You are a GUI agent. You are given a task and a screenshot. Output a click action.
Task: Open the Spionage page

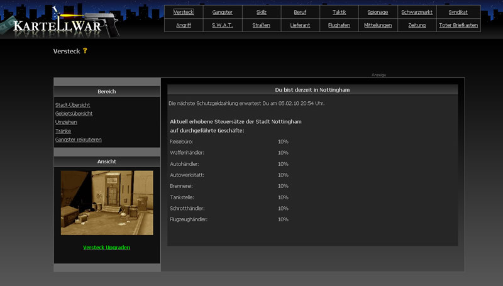coord(378,12)
